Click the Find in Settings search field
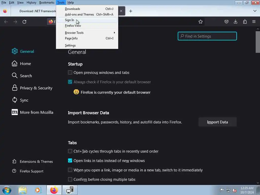The image size is (260, 195). click(x=207, y=36)
